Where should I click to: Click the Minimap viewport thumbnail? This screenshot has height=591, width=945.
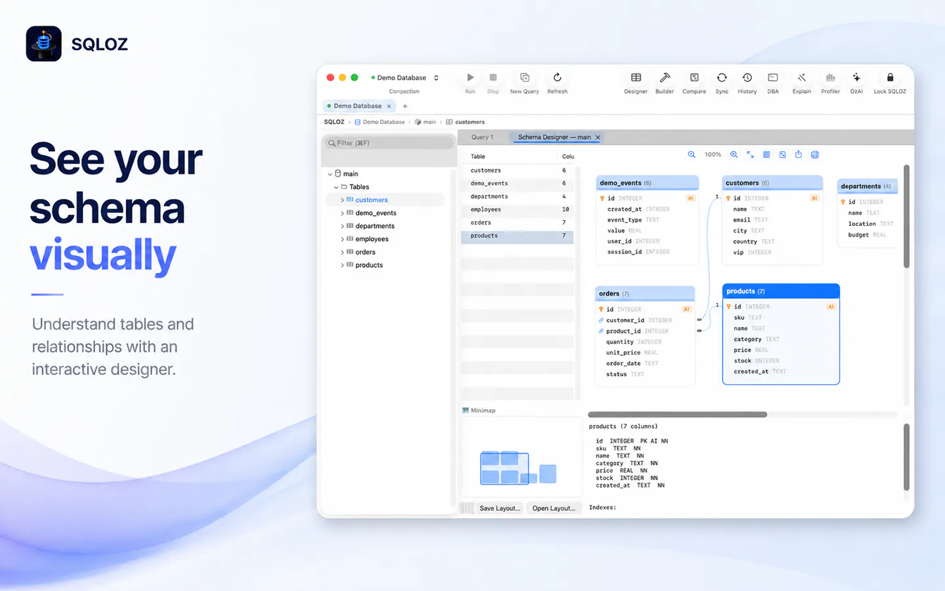pyautogui.click(x=504, y=468)
